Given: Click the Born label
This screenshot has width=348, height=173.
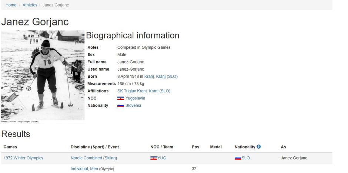Looking at the screenshot, I should point(92,77).
